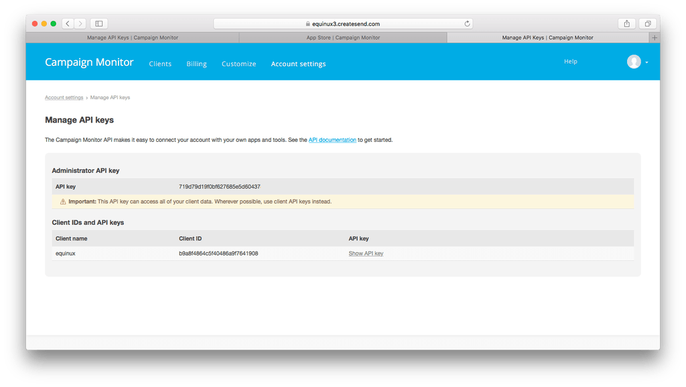Screen dimensions: 686x387
Task: Click the equinux3.createsend.com address field
Action: 342,23
